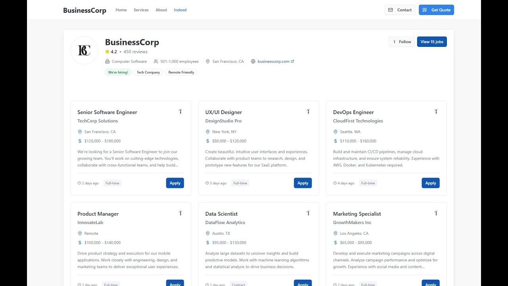Click the info icon on Data Scientist card
Image resolution: width=508 pixels, height=286 pixels.
point(308,213)
